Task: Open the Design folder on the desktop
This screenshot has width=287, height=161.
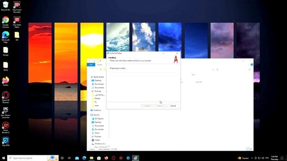Action: click(x=5, y=51)
